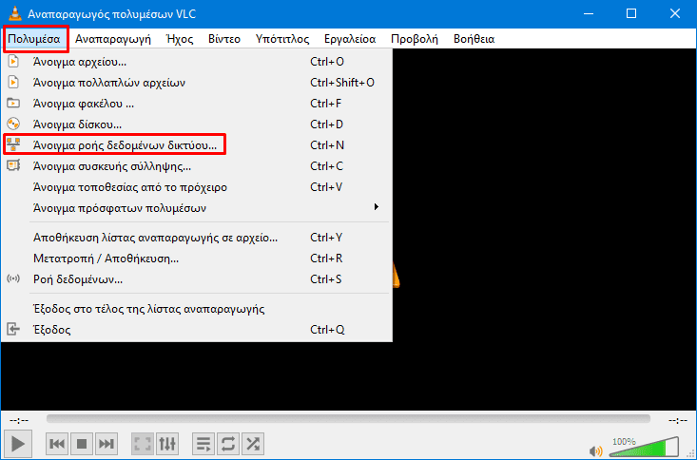Select Άνοιγμα συσκευής σύλληψης...
The height and width of the screenshot is (460, 697).
[197, 165]
